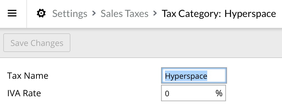Click the divider right of hamburger menu
Screen dimensions: 282x111
pyautogui.click(x=27, y=14)
